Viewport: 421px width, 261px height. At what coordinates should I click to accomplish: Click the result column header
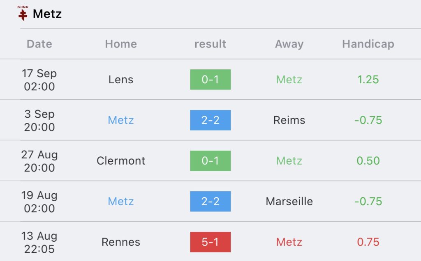pos(210,44)
